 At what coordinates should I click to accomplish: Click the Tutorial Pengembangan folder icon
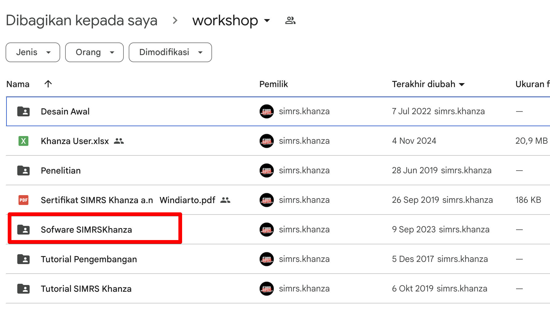(23, 259)
